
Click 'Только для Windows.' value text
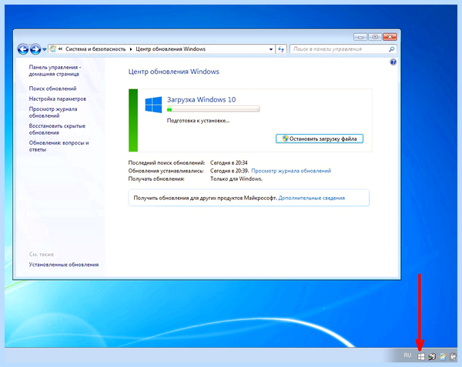[236, 178]
